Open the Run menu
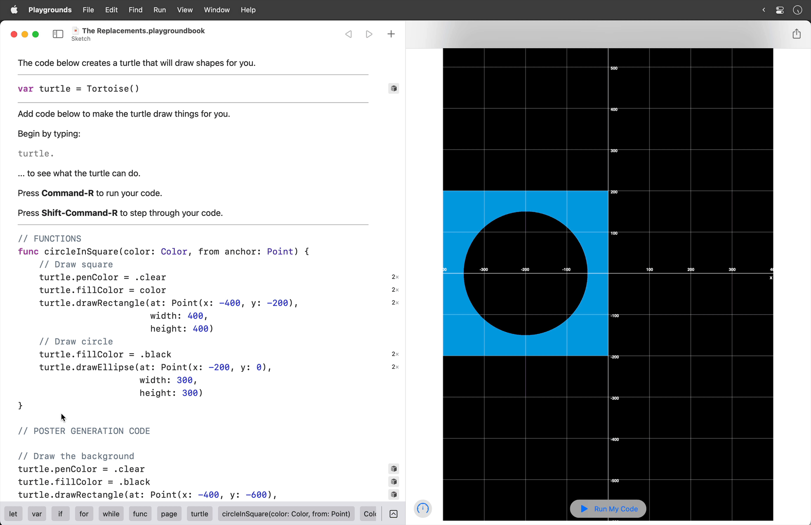Image resolution: width=811 pixels, height=525 pixels. click(x=160, y=9)
